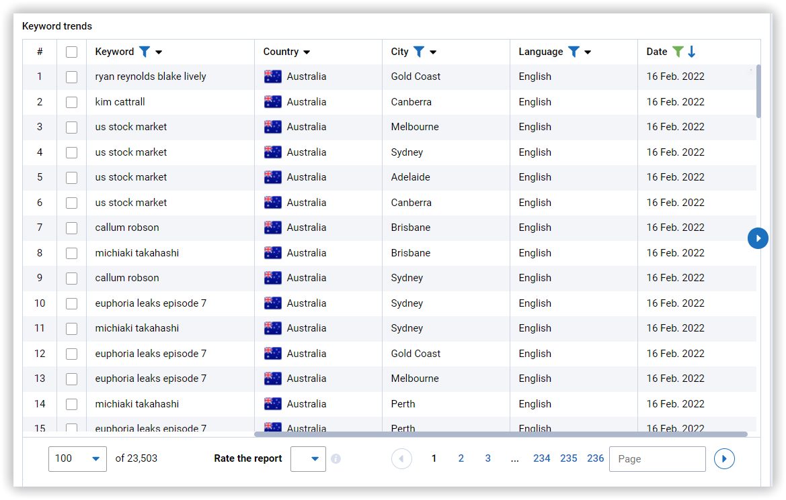Click the vertical scrollbar of the table
This screenshot has width=786, height=500.
758,91
